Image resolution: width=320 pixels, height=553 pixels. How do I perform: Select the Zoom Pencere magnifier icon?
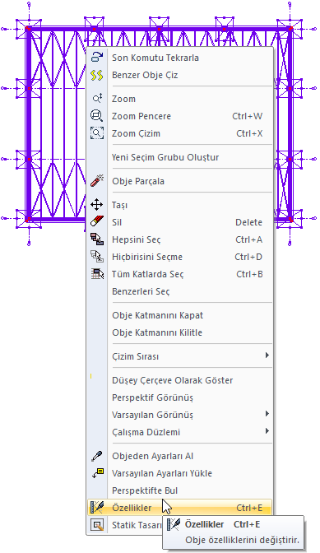(96, 116)
